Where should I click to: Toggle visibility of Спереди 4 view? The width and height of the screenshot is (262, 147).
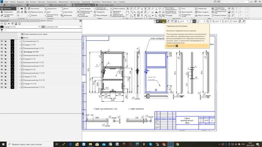(2, 52)
